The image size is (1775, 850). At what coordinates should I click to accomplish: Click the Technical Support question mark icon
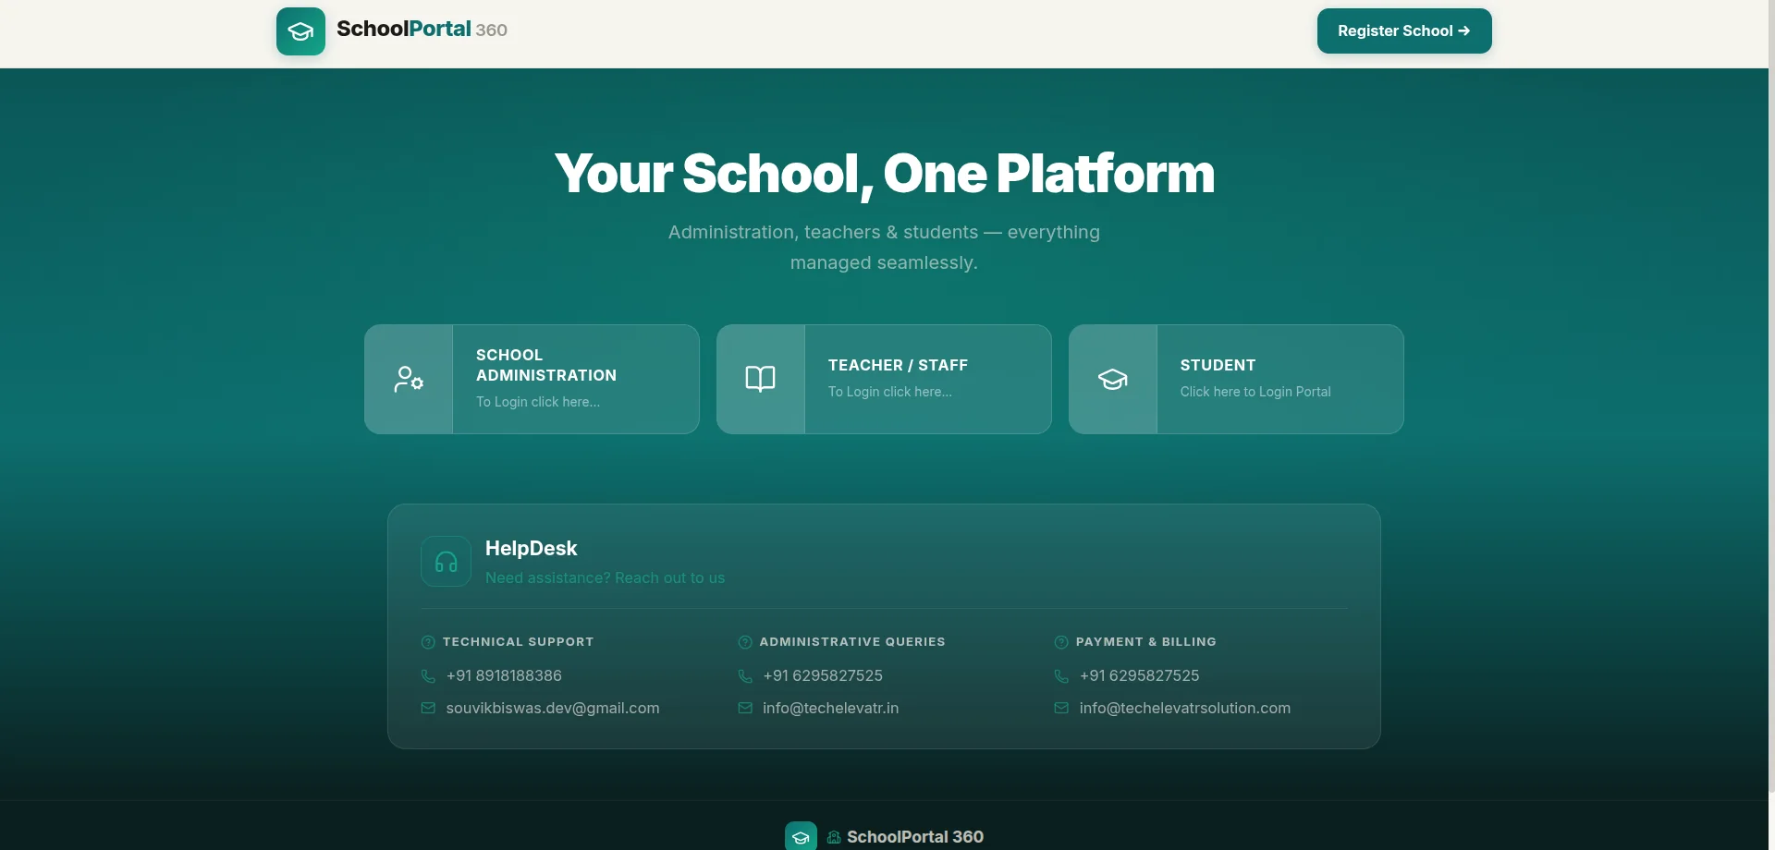tap(428, 642)
